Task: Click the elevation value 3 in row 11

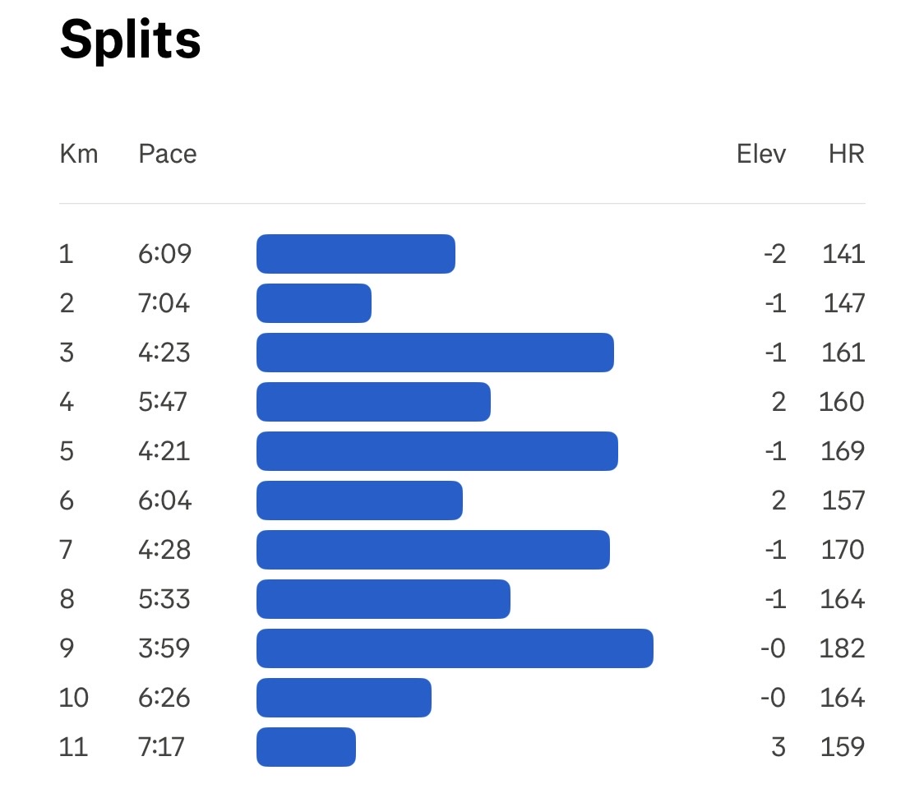Action: tap(778, 747)
